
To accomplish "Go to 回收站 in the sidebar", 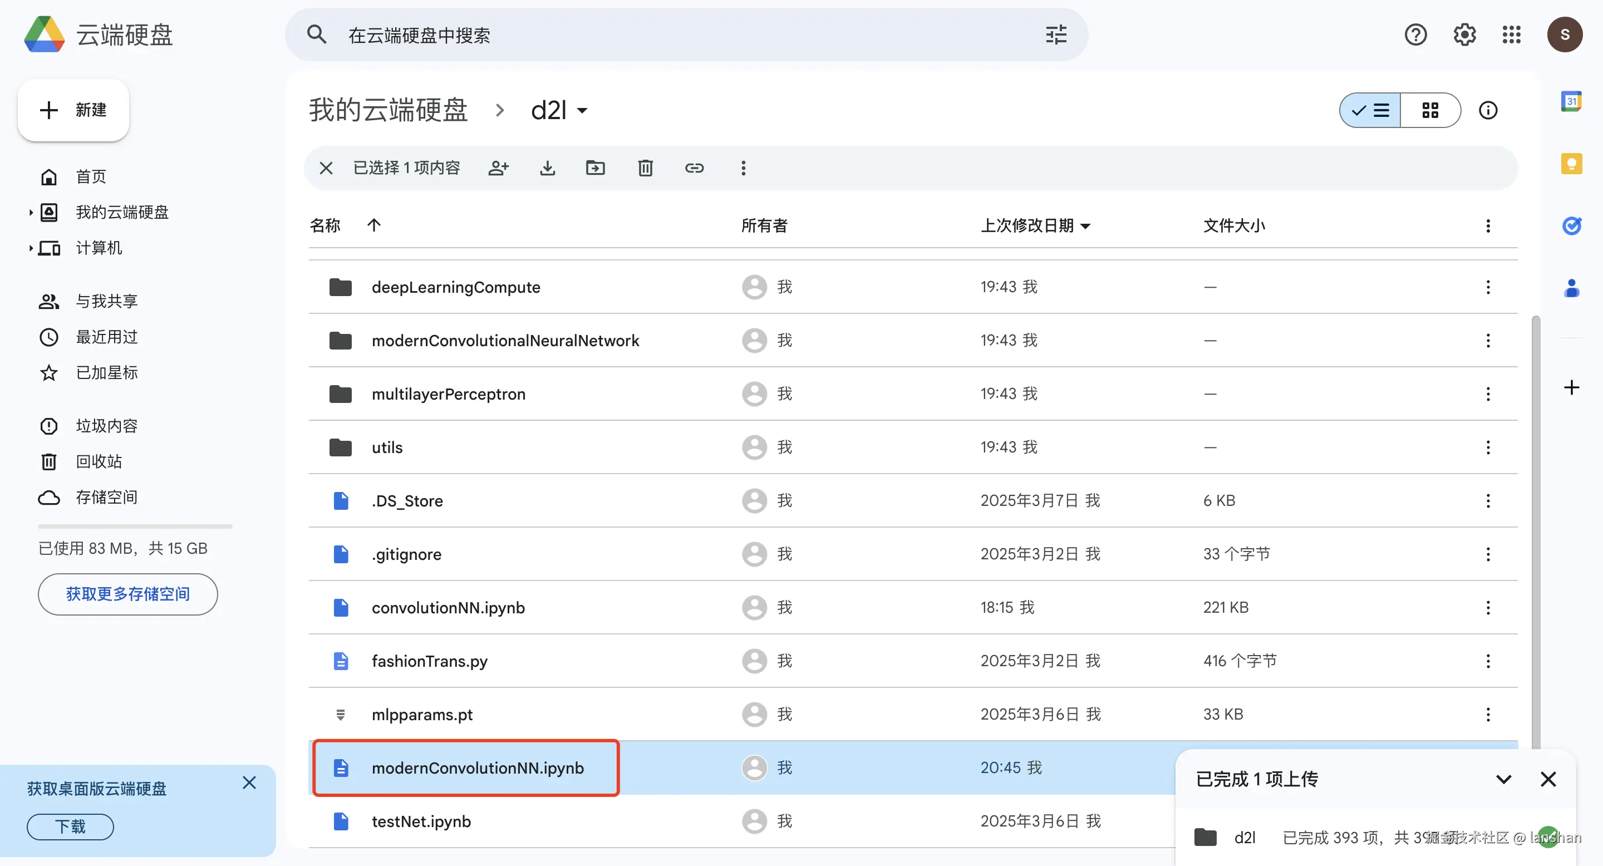I will click(99, 461).
